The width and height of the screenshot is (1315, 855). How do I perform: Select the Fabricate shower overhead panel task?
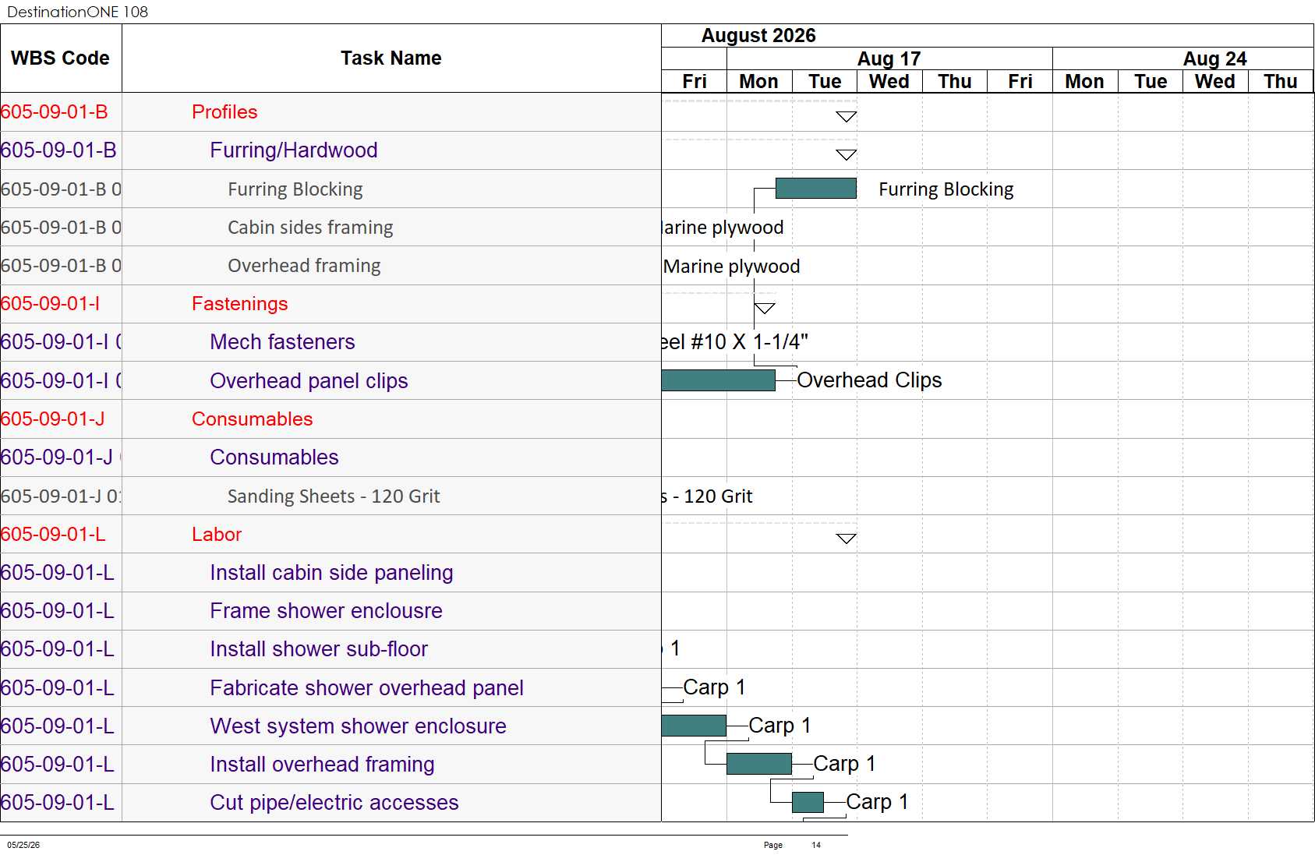click(366, 688)
